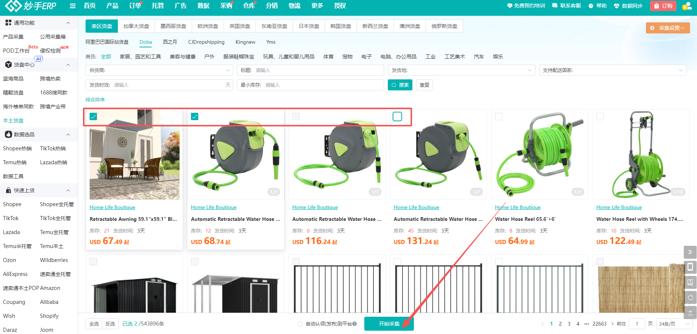Check the Water Hose Reel 65.6'+6' checkbox

[499, 116]
